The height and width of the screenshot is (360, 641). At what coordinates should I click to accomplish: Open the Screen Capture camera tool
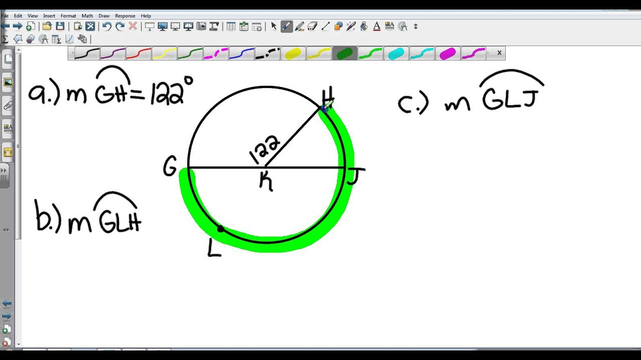click(201, 26)
